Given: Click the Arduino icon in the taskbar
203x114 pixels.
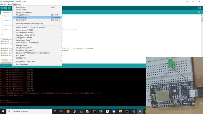Looking at the screenshot, I should point(140,111).
